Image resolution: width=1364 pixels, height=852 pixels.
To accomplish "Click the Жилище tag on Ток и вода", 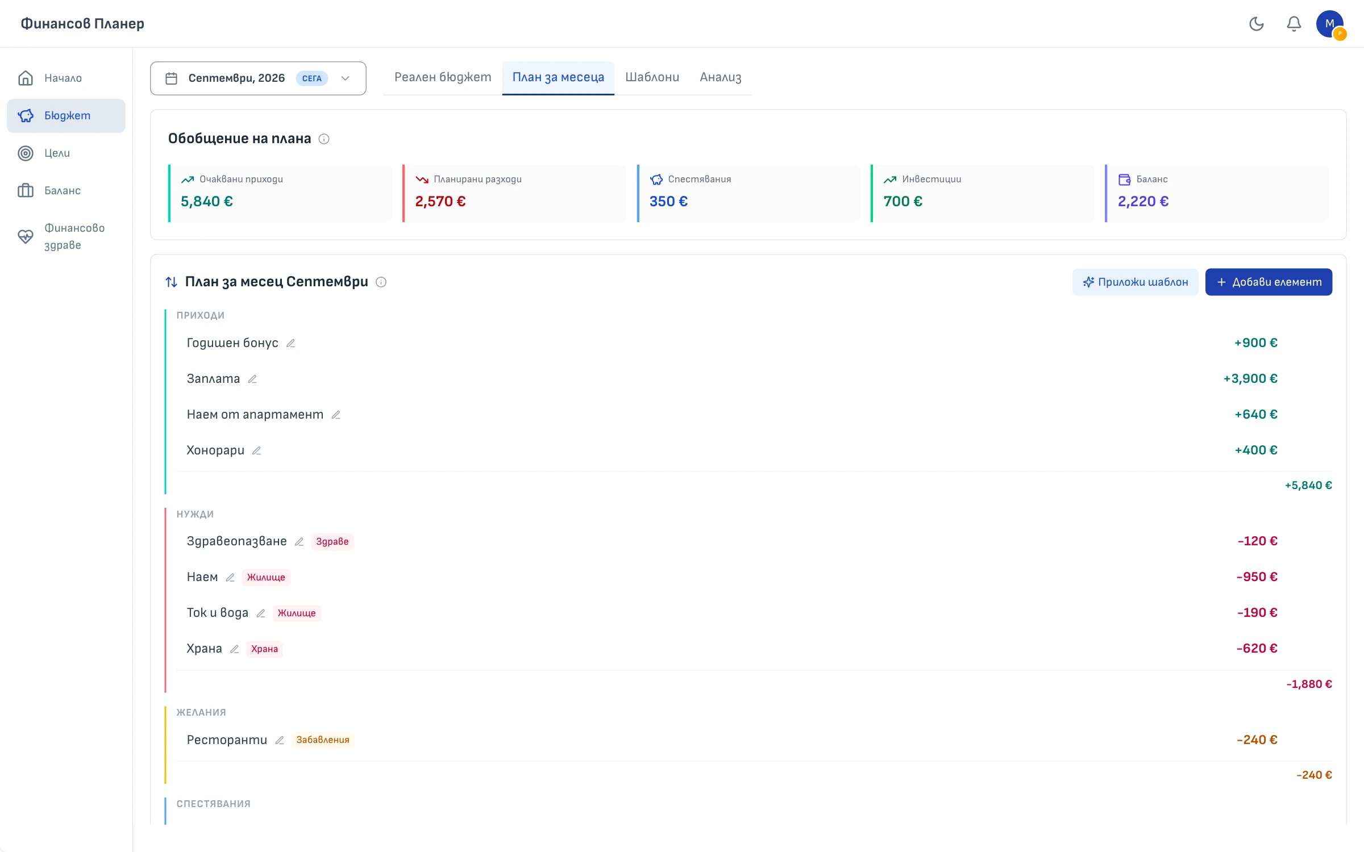I will [297, 613].
